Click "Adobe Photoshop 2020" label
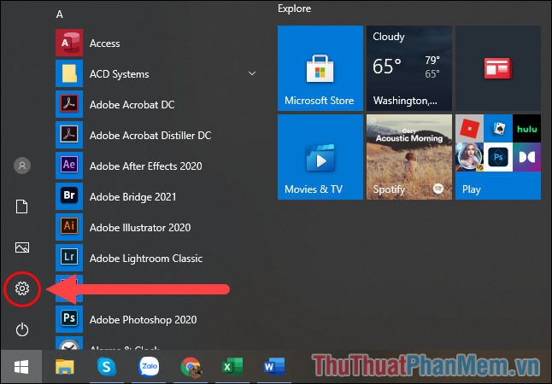Image resolution: width=552 pixels, height=384 pixels. click(x=143, y=320)
